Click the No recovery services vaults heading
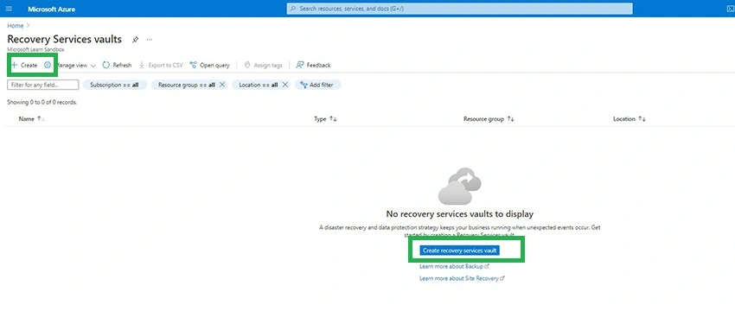Viewport: 735px width, 311px height. tap(459, 214)
